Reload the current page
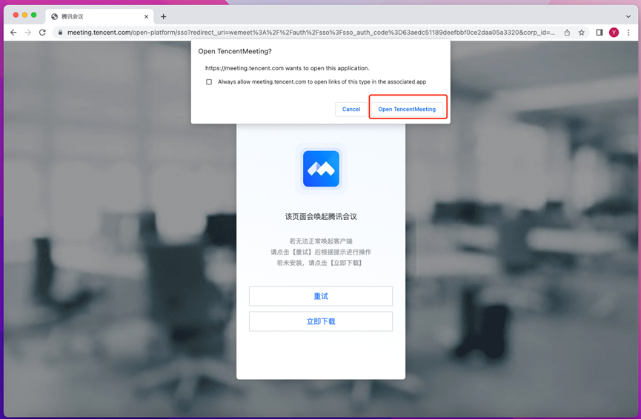The image size is (641, 419). [x=42, y=33]
